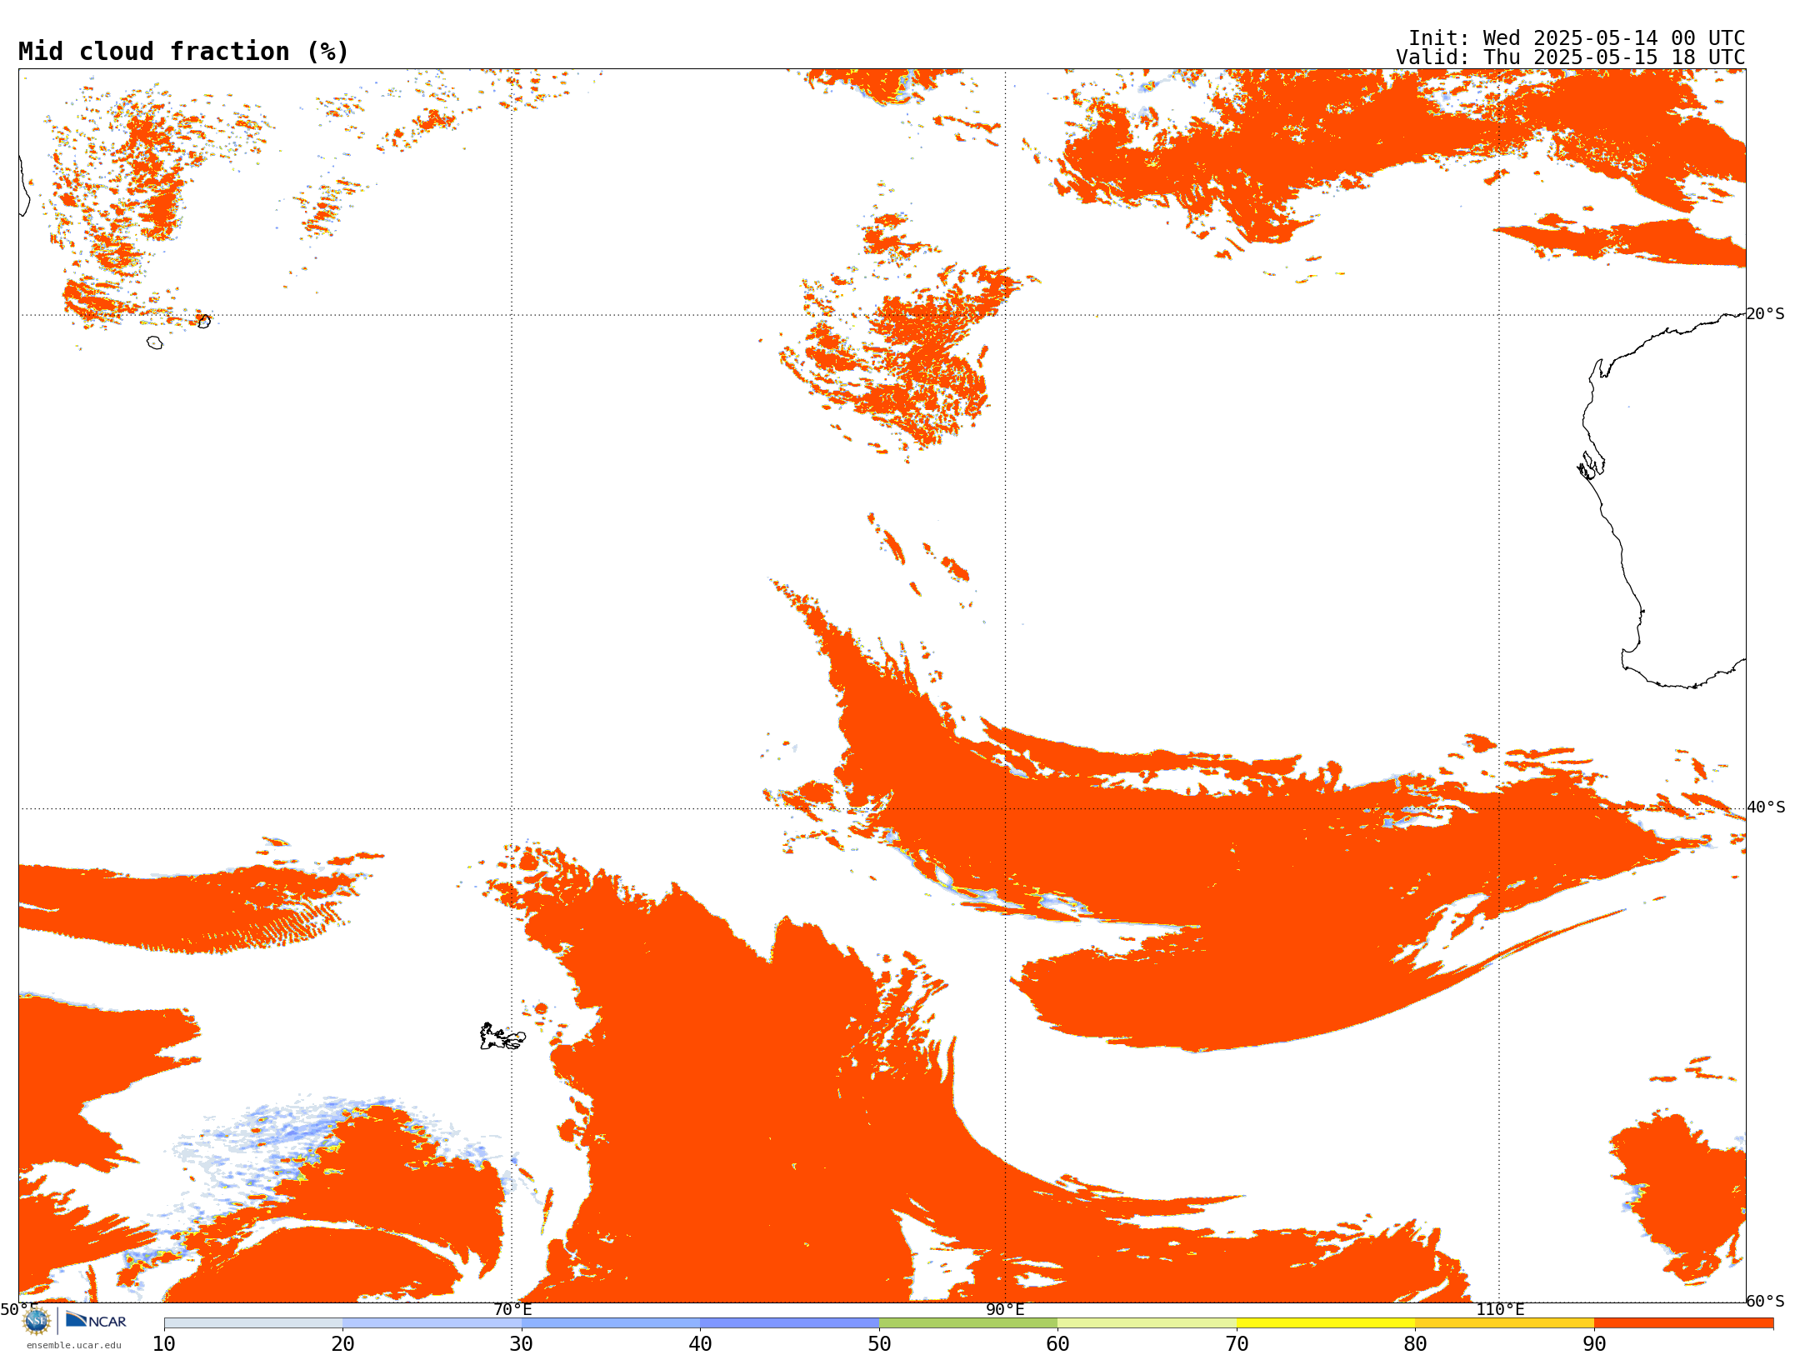Click the colorbar tick label 30
This screenshot has height=1355, width=1800.
coord(522,1344)
